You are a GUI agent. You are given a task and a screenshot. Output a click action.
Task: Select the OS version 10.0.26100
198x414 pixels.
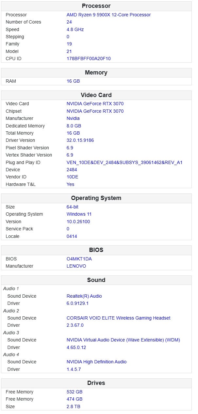click(78, 222)
